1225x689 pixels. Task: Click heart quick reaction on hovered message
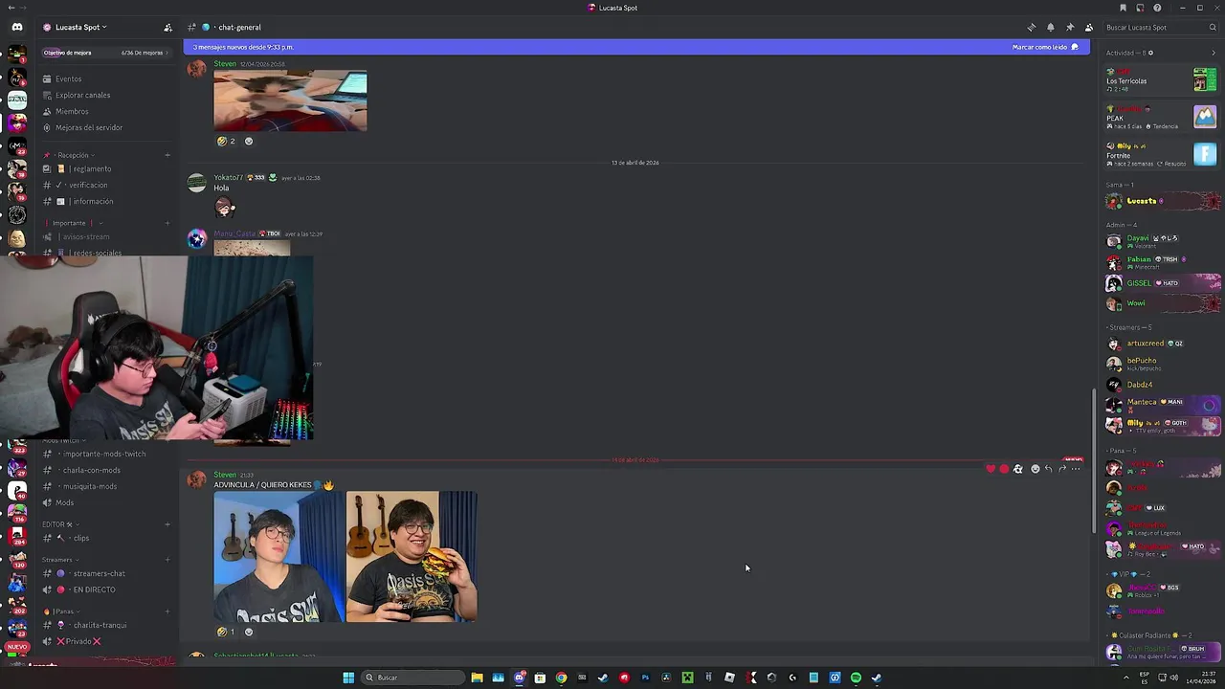point(991,469)
